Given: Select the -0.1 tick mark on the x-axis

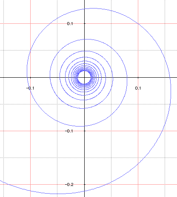Looking at the screenshot, I should click(31, 77).
